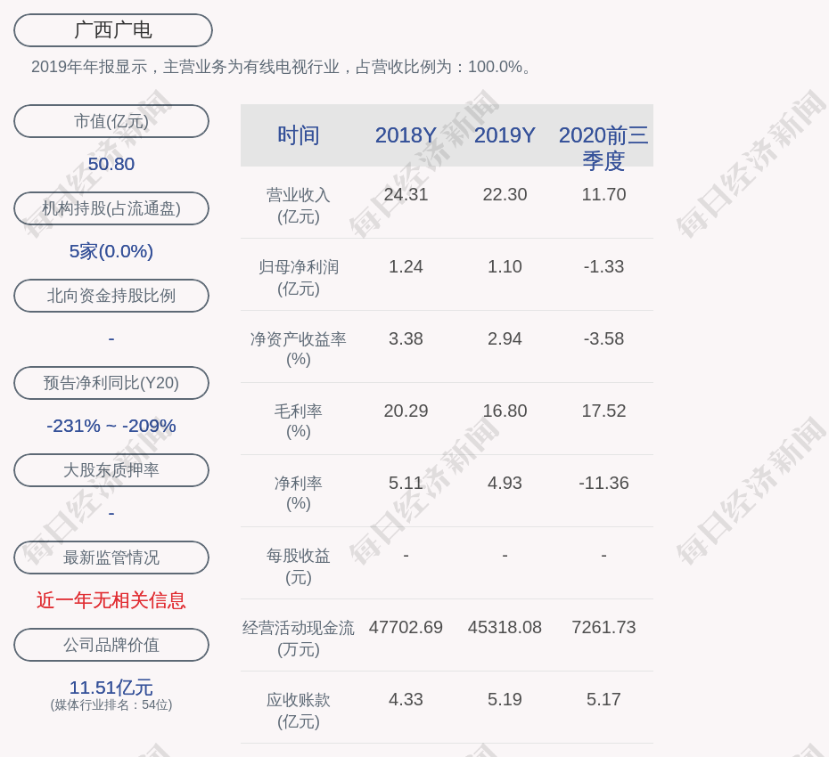Viewport: 829px width, 757px height.
Task: Click the 净资产收益率(%) row label
Action: pos(299,348)
